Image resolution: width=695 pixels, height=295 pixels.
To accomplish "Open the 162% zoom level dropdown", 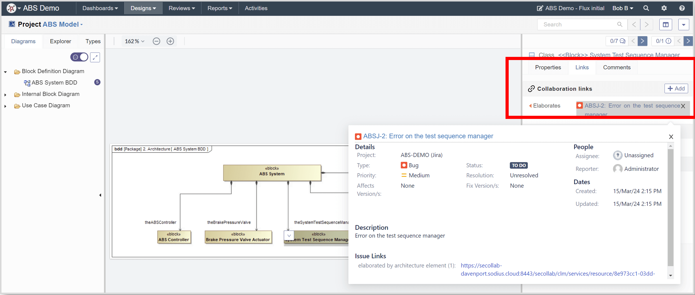I will tap(134, 41).
